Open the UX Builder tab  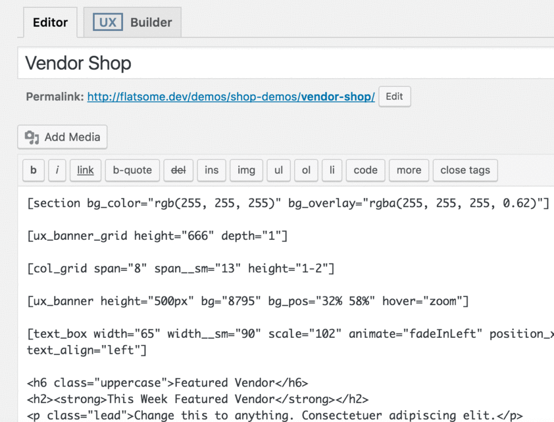click(132, 23)
